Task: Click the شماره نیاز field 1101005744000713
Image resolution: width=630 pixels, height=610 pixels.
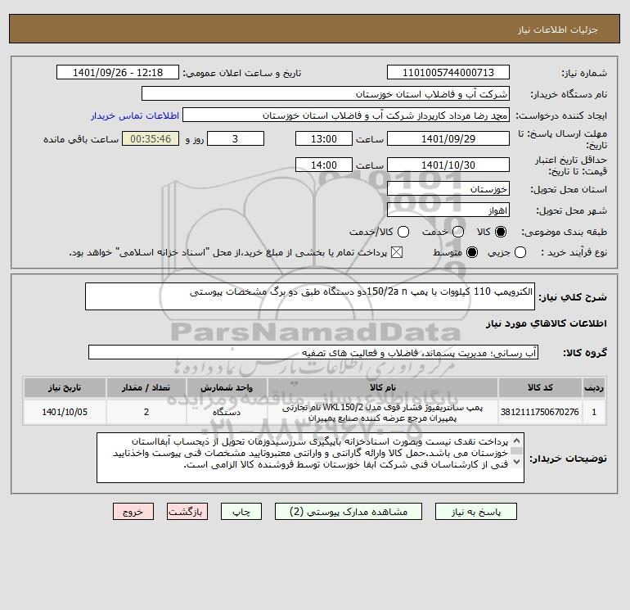Action: point(448,72)
